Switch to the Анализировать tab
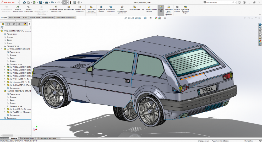The width and height of the screenshot is (262, 142). tap(48, 18)
